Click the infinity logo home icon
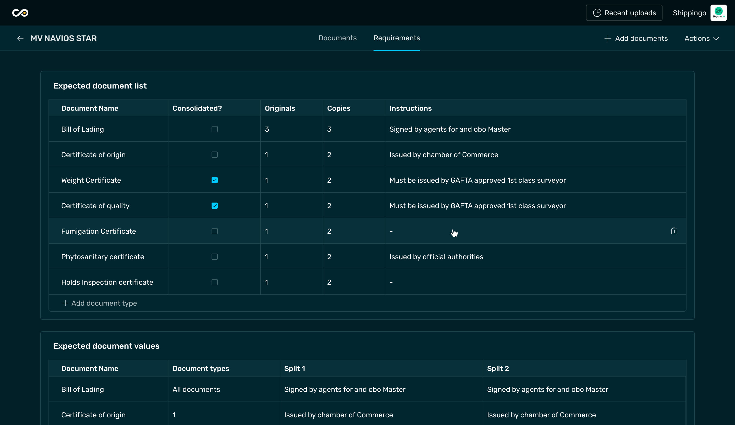This screenshot has height=425, width=735. (x=20, y=13)
